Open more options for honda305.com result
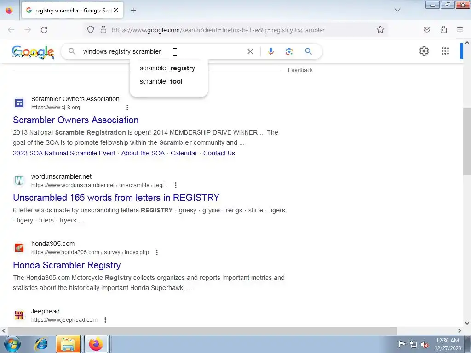This screenshot has width=471, height=353. (x=157, y=252)
